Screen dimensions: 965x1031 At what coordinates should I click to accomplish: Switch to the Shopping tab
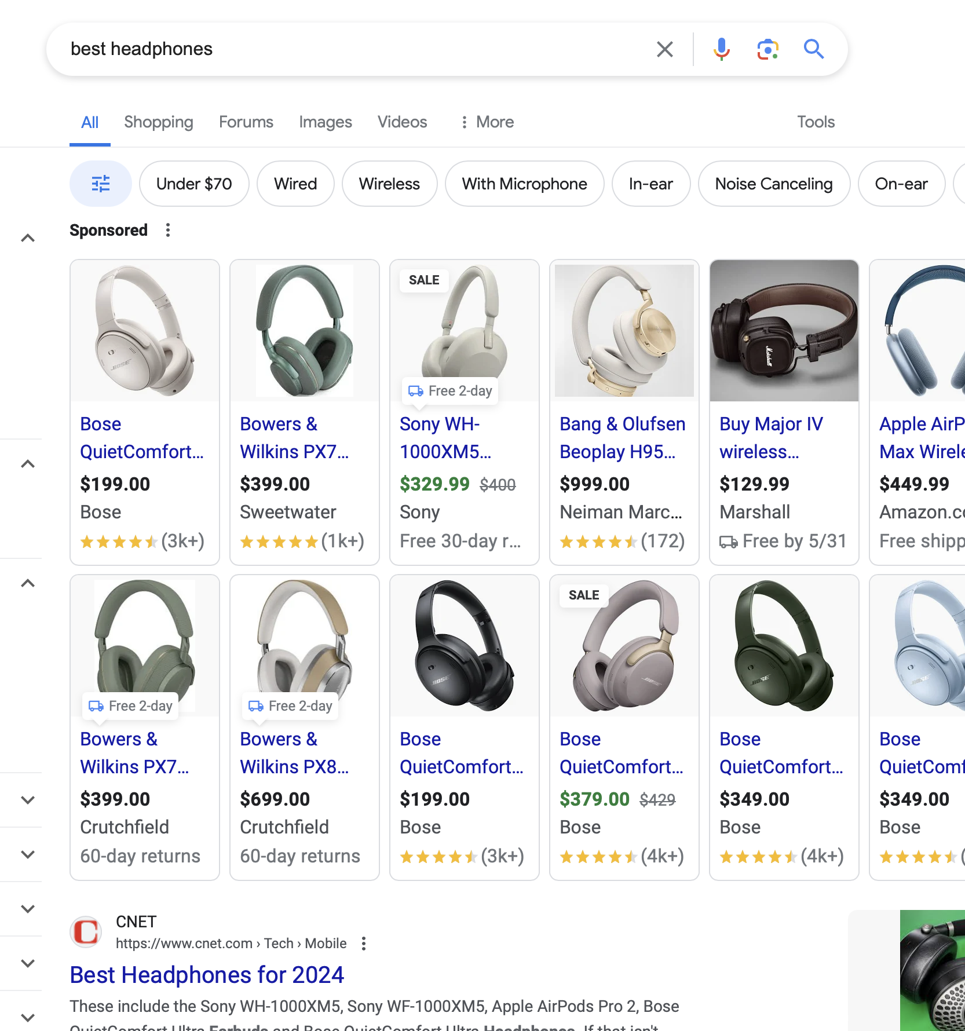(158, 122)
